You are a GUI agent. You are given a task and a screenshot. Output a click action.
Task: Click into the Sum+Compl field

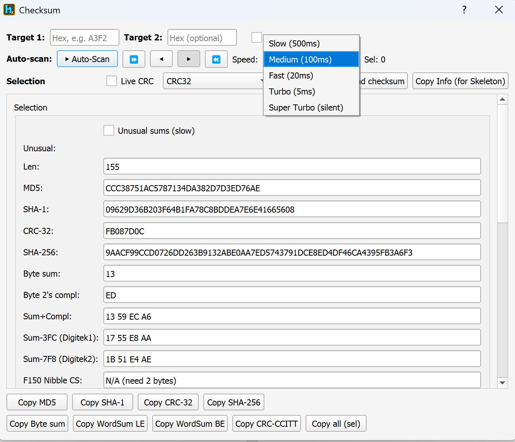(x=292, y=316)
